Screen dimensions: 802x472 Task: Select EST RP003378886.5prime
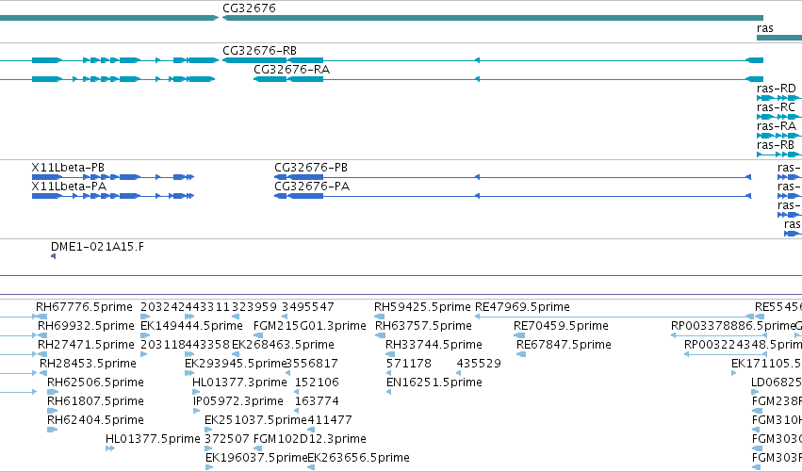tap(733, 326)
